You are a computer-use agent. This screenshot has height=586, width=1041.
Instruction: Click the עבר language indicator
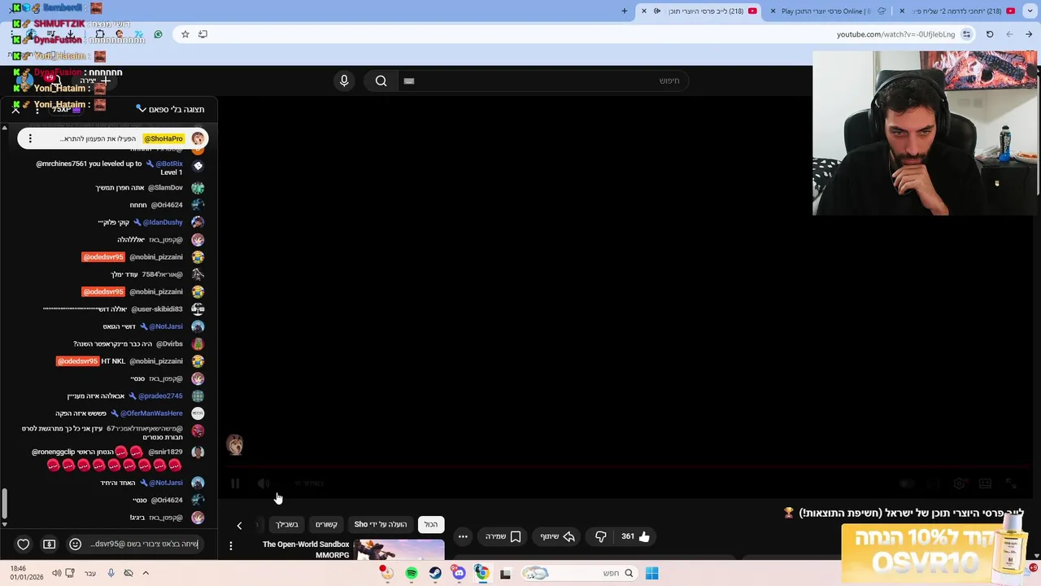[90, 573]
